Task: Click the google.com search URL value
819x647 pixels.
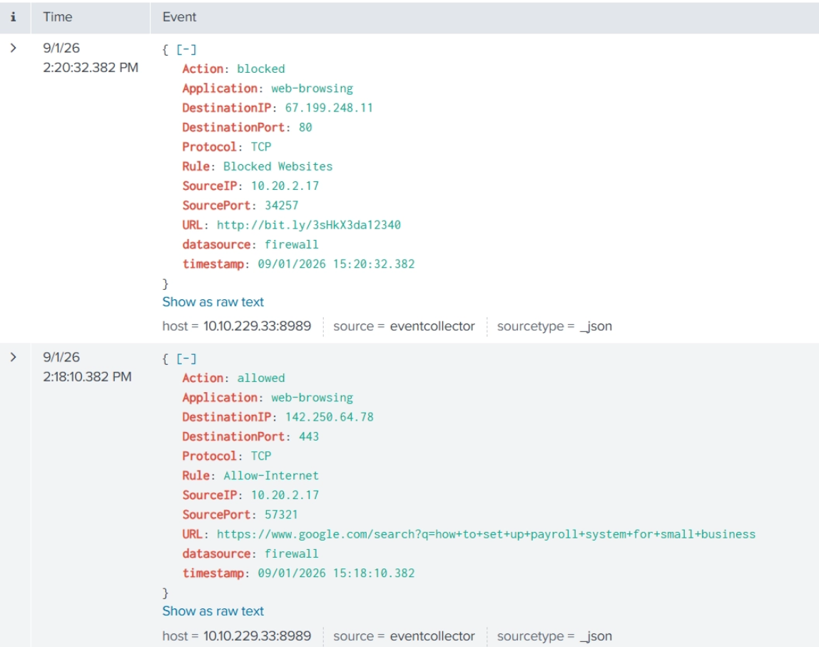Action: pyautogui.click(x=486, y=535)
